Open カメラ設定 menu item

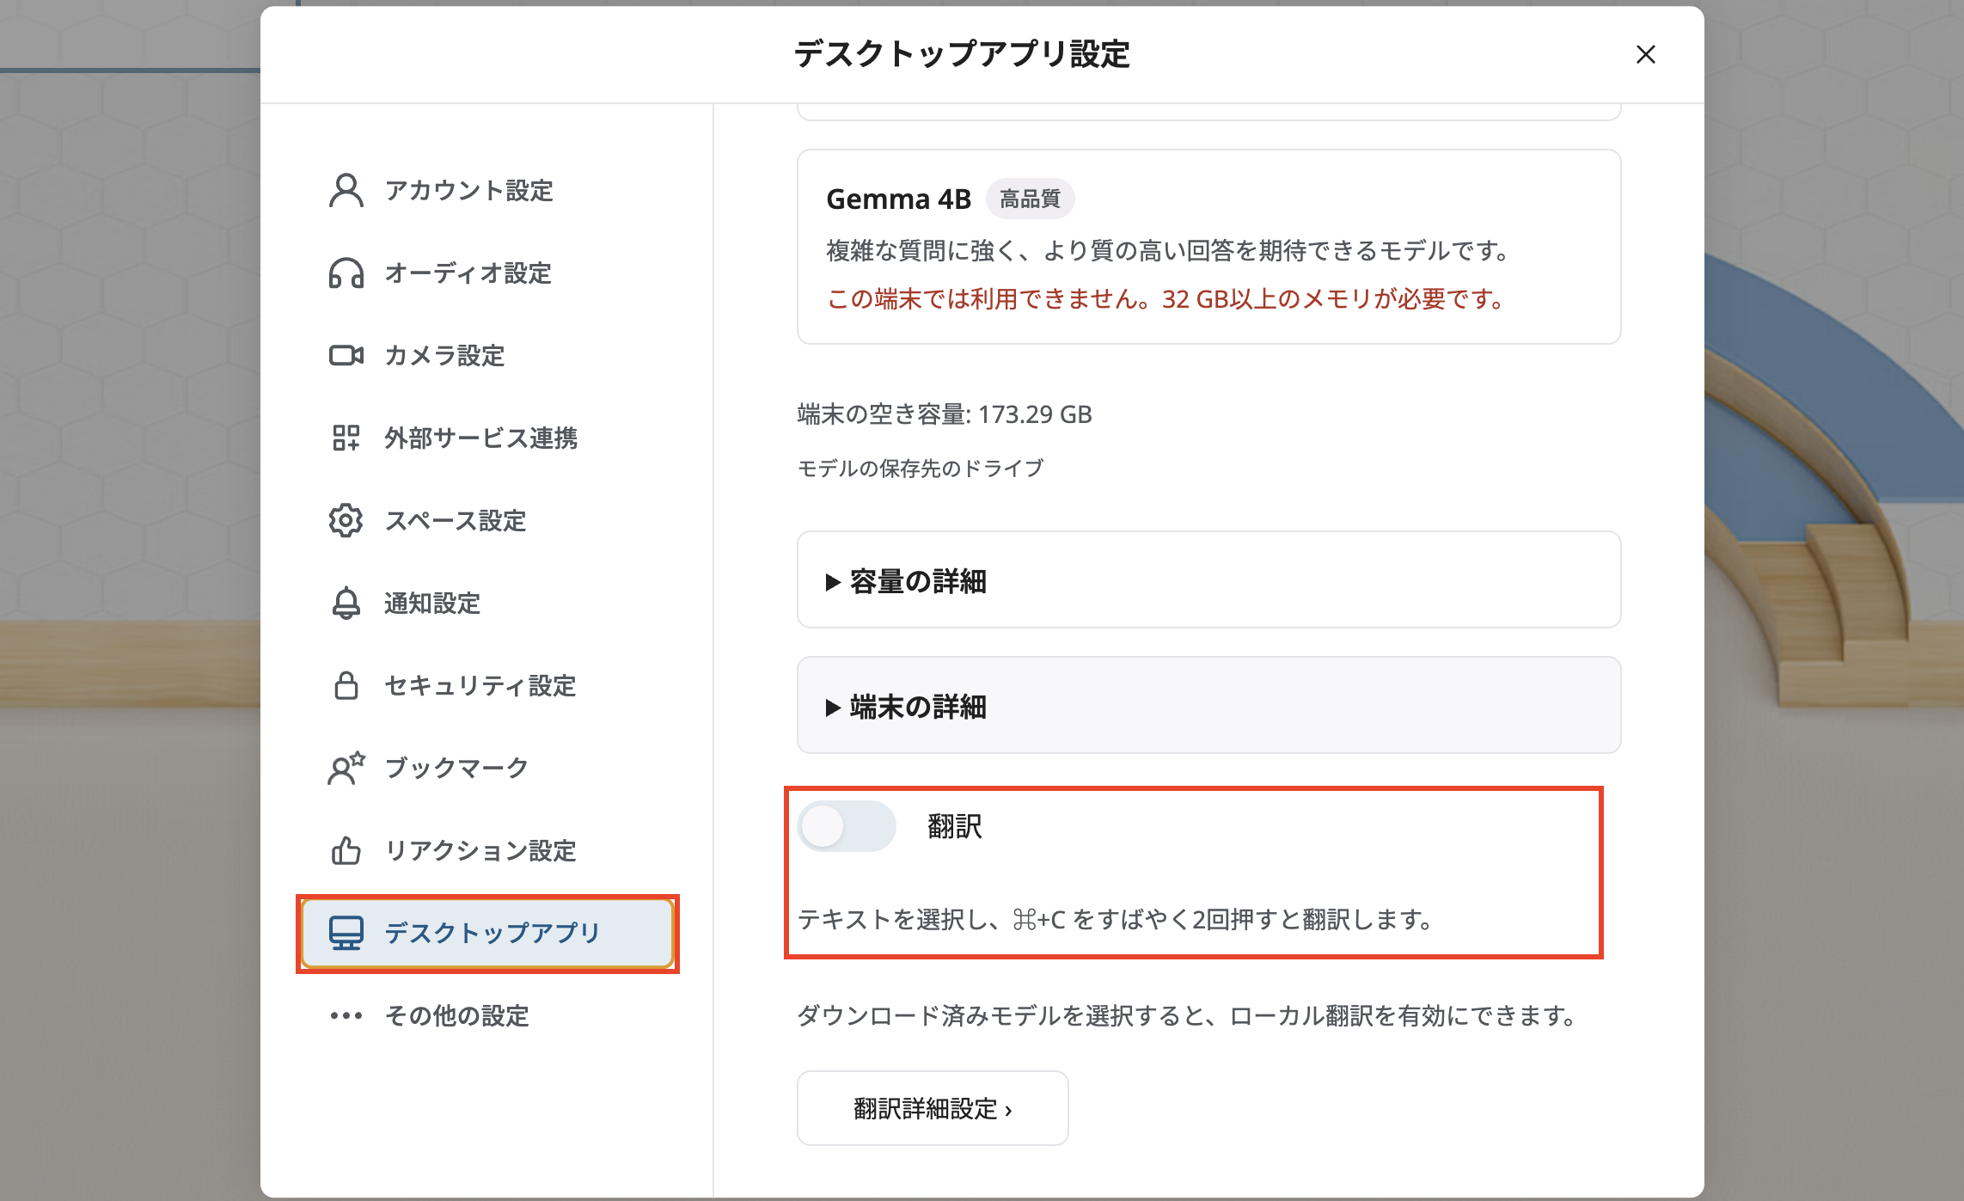tap(487, 355)
